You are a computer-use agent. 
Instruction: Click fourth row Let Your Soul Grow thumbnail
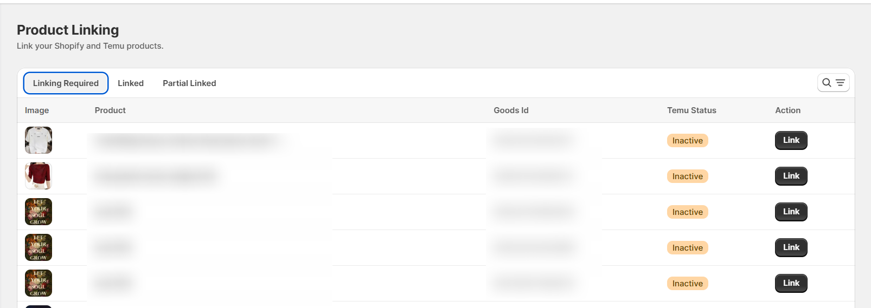39,247
